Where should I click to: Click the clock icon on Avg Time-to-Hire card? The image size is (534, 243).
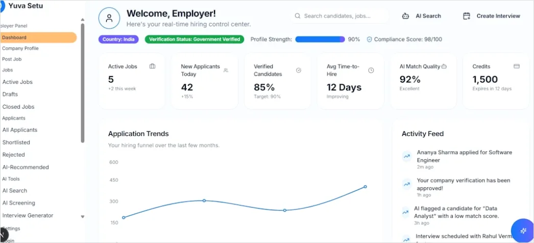371,70
